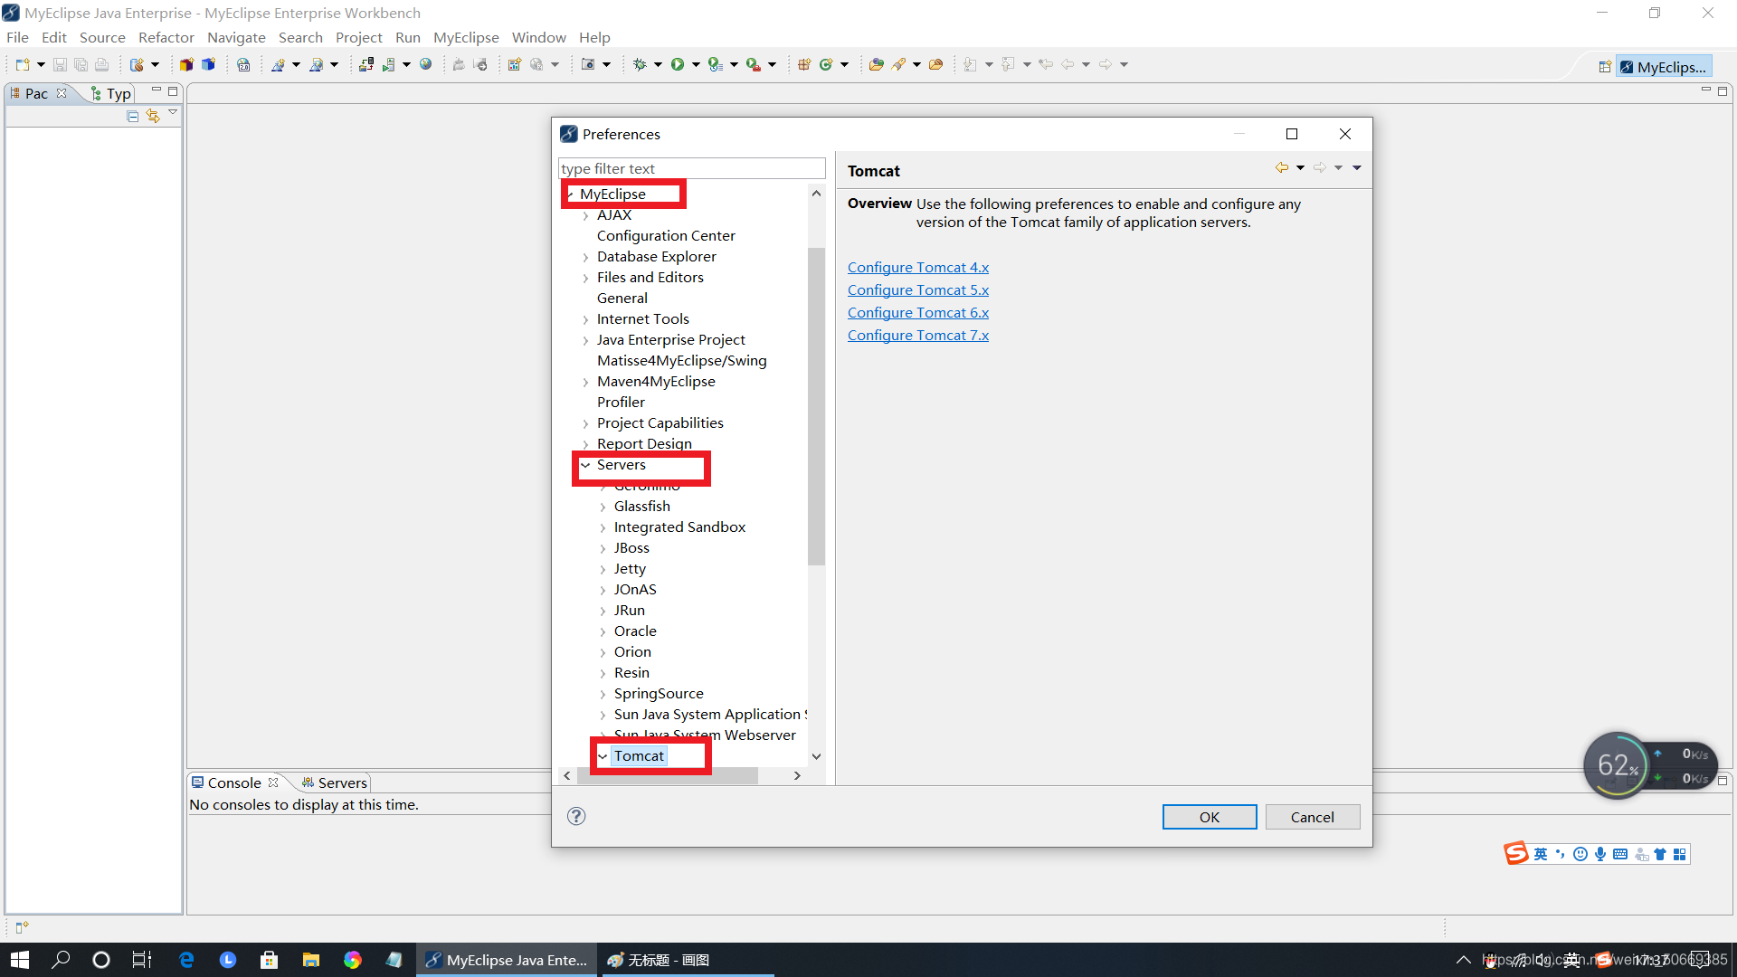Select Configuration Center preferences item
1737x977 pixels.
tap(666, 236)
